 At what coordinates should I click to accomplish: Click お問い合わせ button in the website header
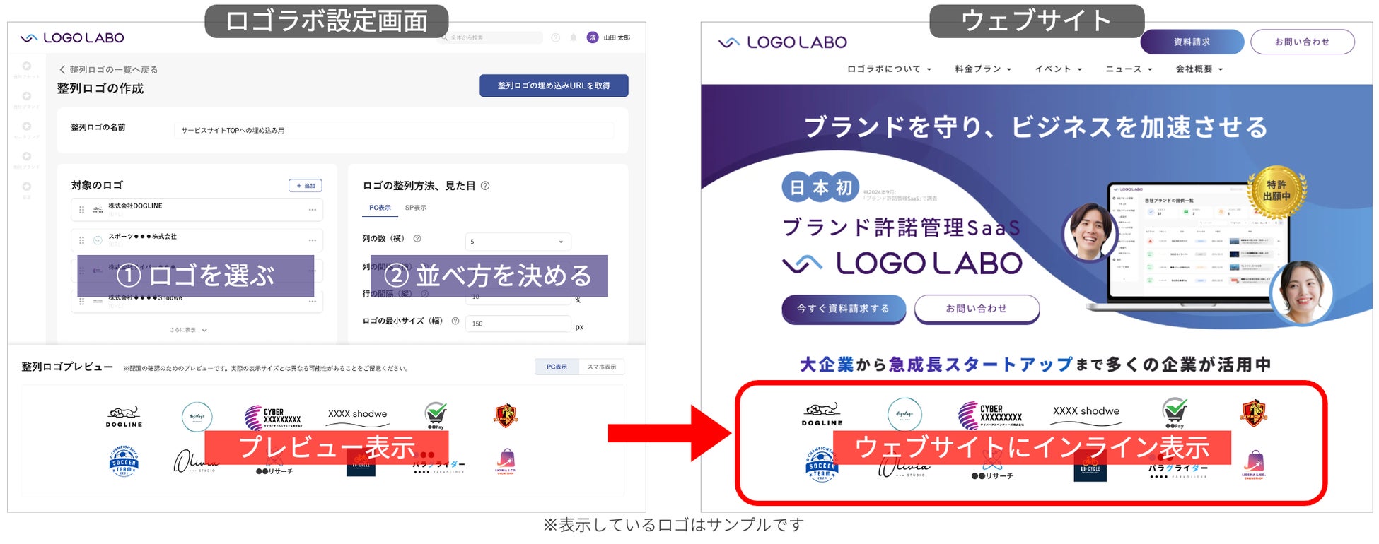(x=1303, y=42)
